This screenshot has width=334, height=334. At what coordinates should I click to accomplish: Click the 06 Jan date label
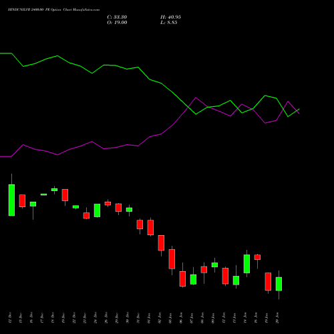click(x=181, y=318)
